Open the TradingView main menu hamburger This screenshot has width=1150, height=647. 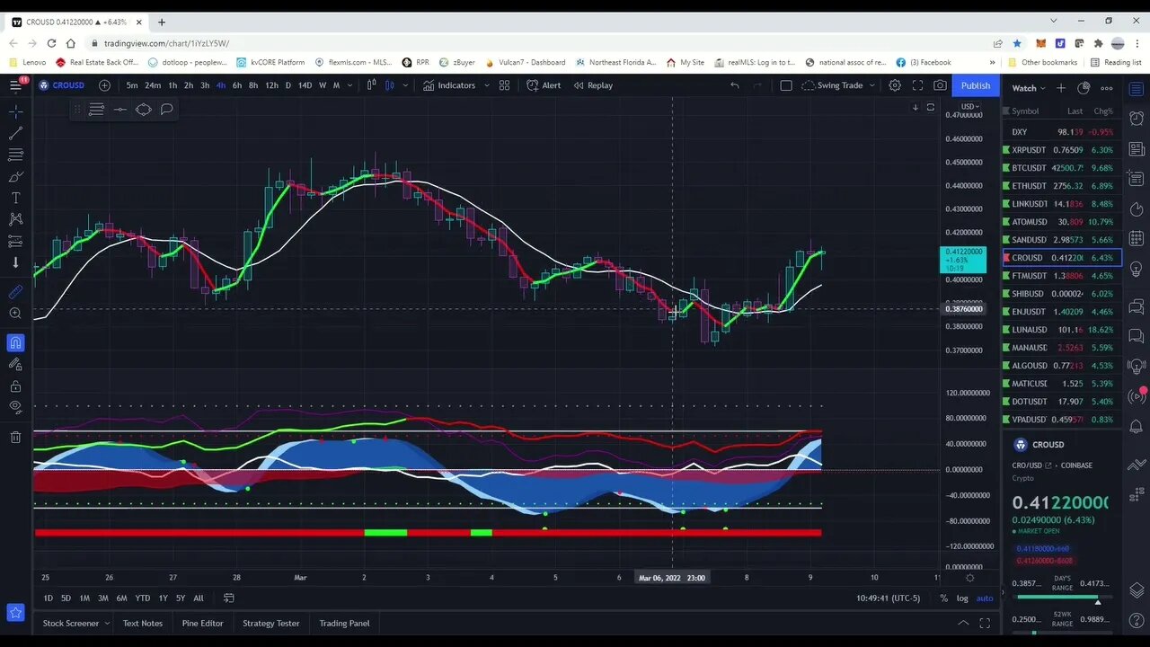[15, 85]
